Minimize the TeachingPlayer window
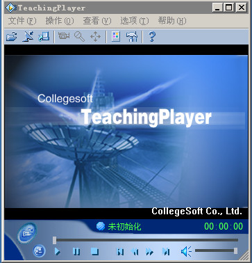 [217, 8]
